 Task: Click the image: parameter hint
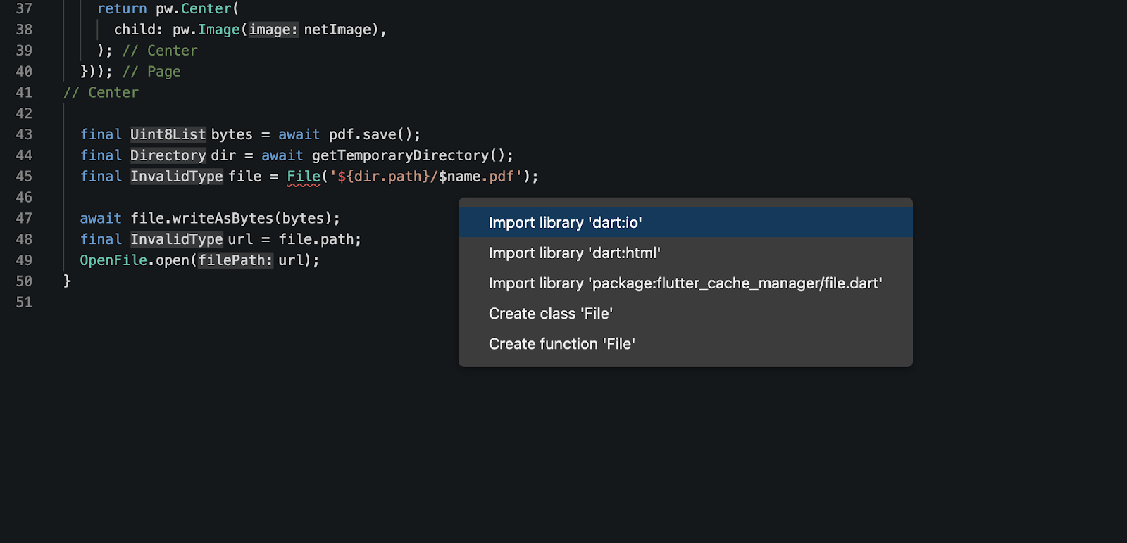(x=273, y=30)
